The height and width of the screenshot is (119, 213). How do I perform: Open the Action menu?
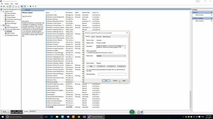pyautogui.click(x=7, y=4)
